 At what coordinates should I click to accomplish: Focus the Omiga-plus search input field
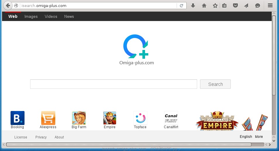click(113, 84)
